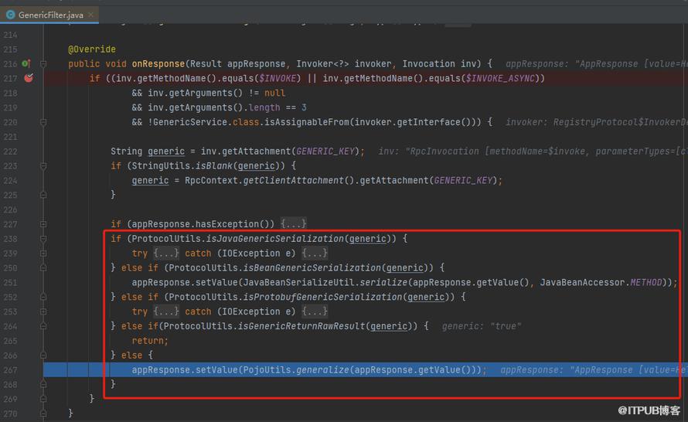Click the length field on line 219
688x422 pixels.
pos(264,107)
